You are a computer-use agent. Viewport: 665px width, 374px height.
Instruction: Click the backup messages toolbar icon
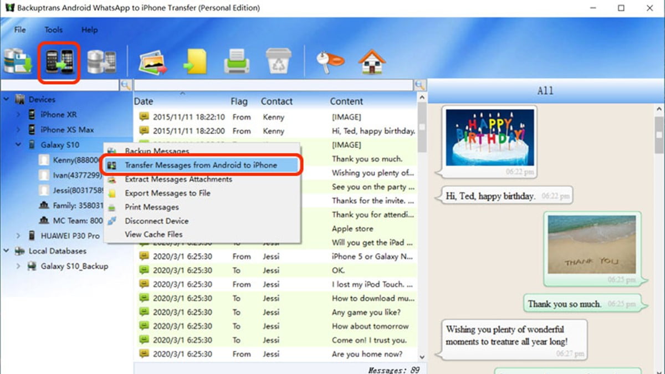(18, 61)
